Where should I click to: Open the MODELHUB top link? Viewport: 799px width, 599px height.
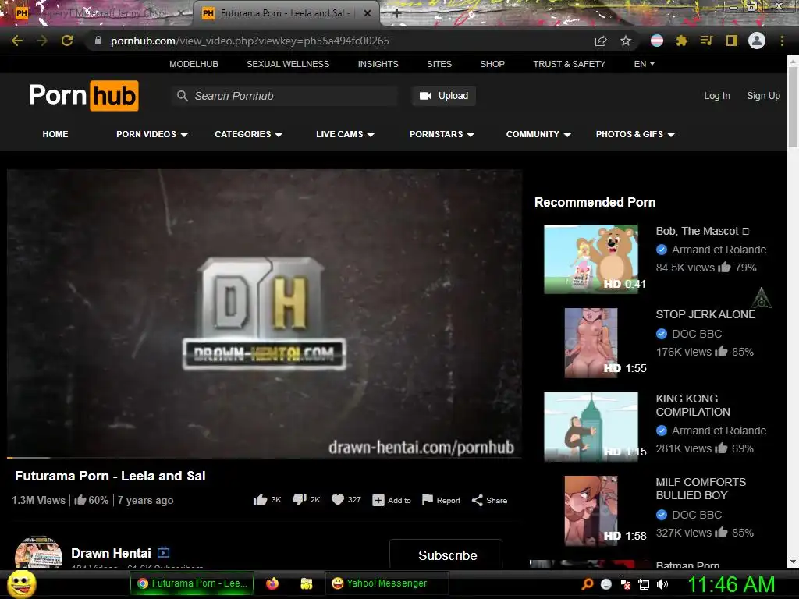click(x=194, y=64)
